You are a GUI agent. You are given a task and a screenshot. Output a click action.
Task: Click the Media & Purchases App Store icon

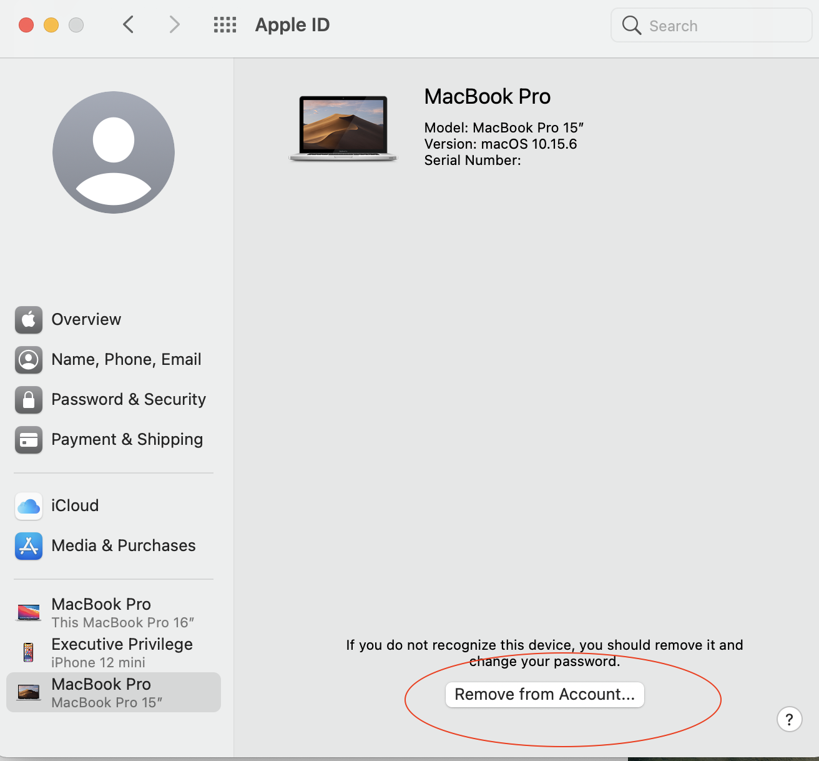coord(29,546)
